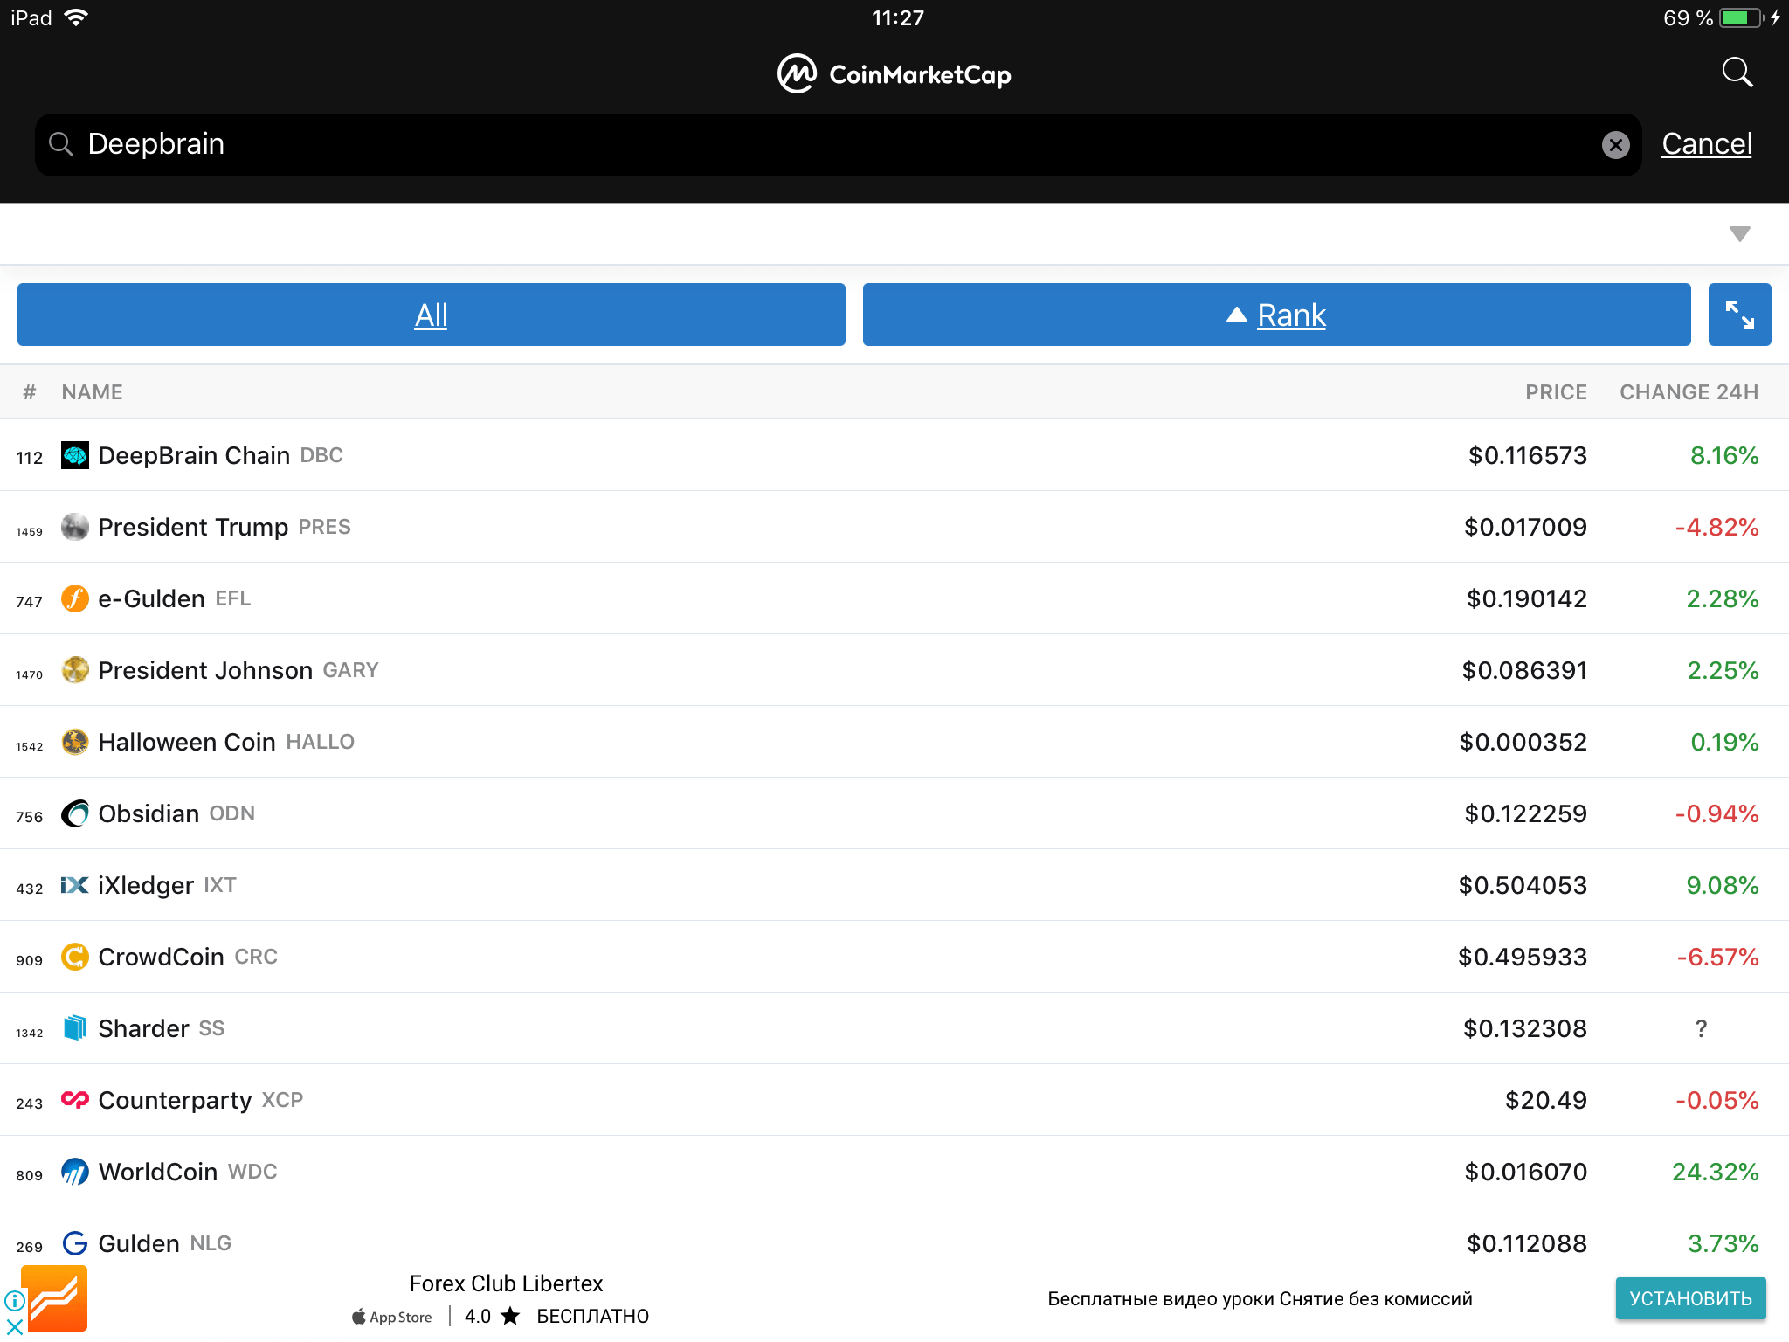This screenshot has height=1342, width=1789.
Task: Expand table with fullscreen arrows icon
Action: coord(1739,315)
